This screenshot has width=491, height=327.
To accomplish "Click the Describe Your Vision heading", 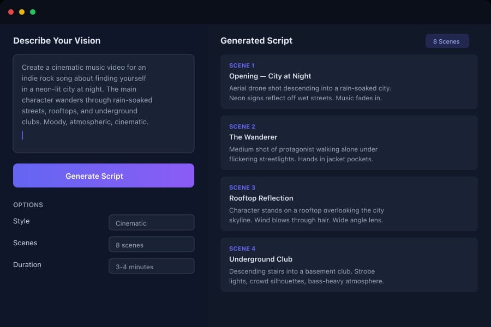I will 56,40.
